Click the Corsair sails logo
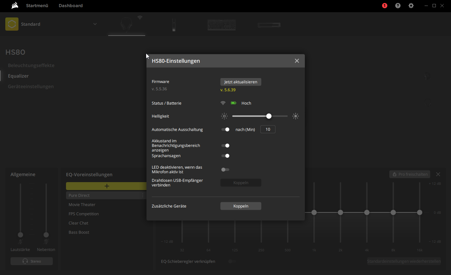 point(15,6)
